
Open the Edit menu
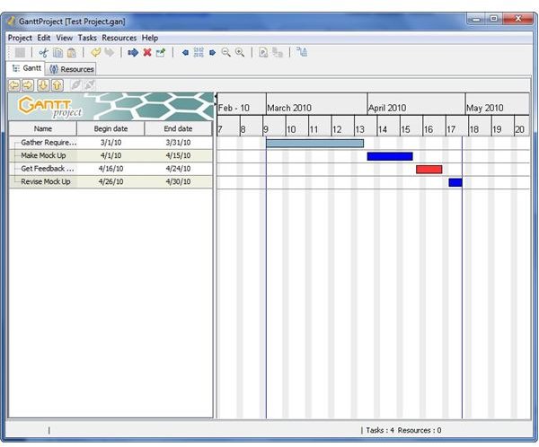coord(44,38)
